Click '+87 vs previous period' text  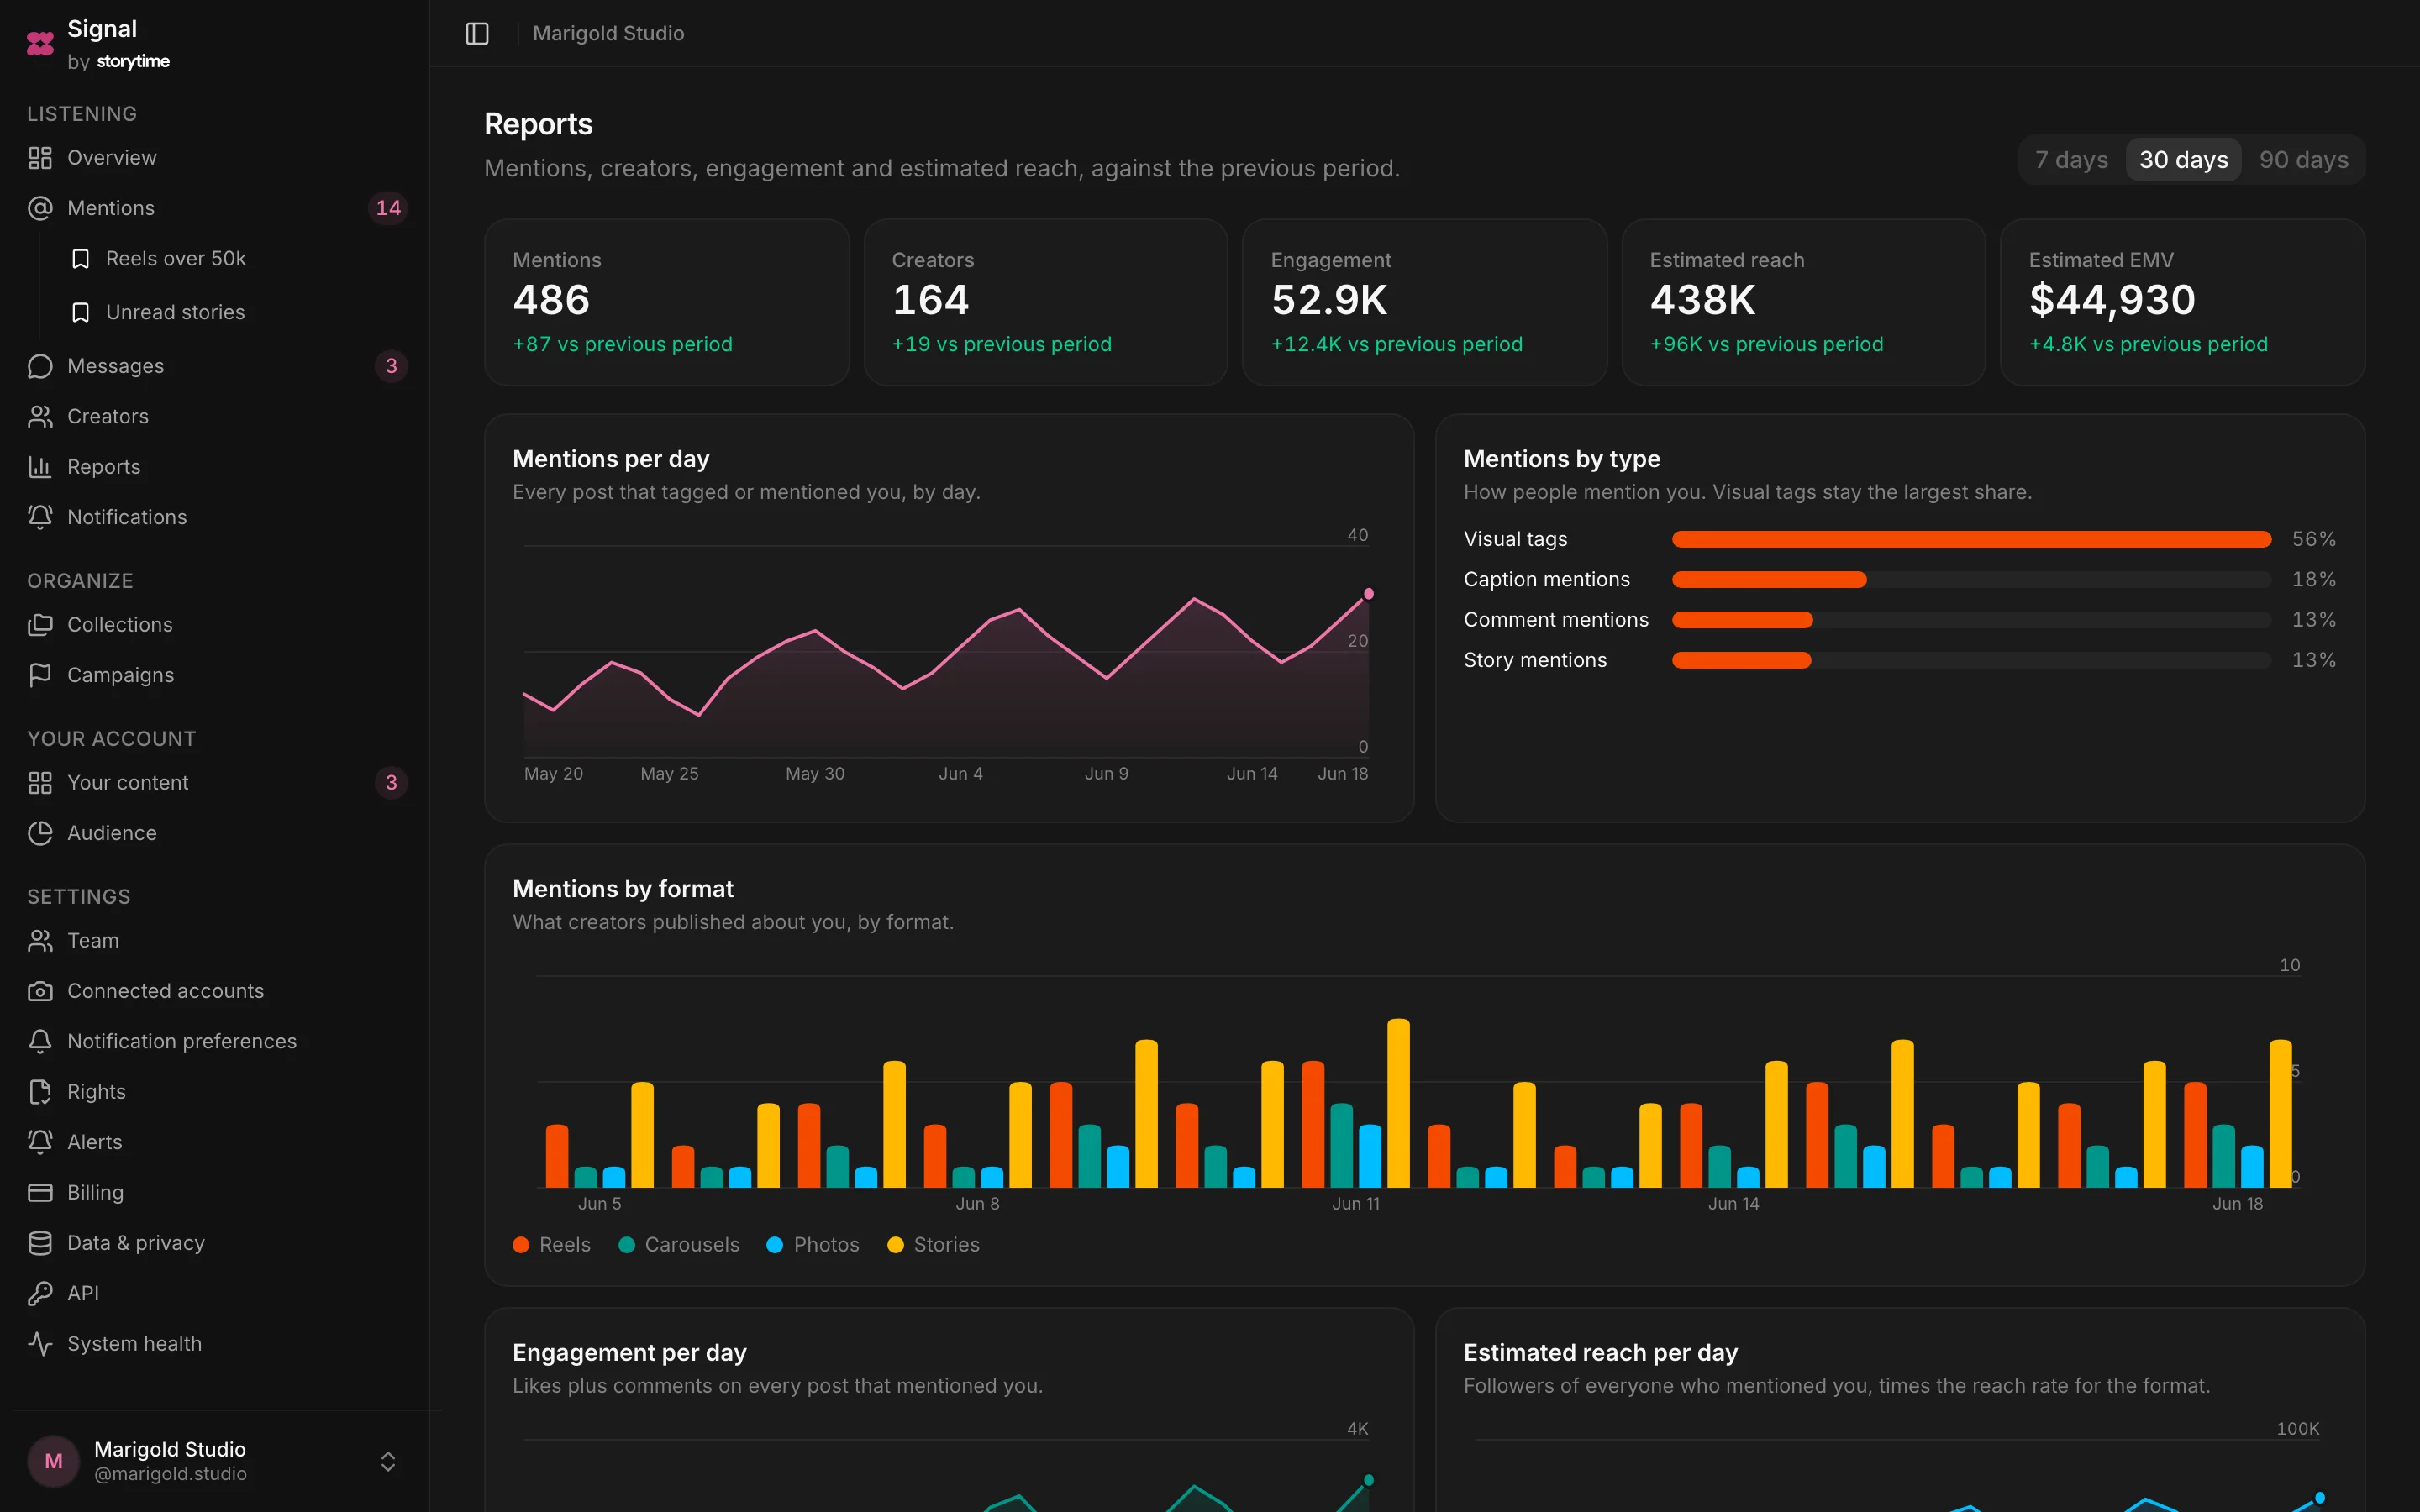click(622, 344)
